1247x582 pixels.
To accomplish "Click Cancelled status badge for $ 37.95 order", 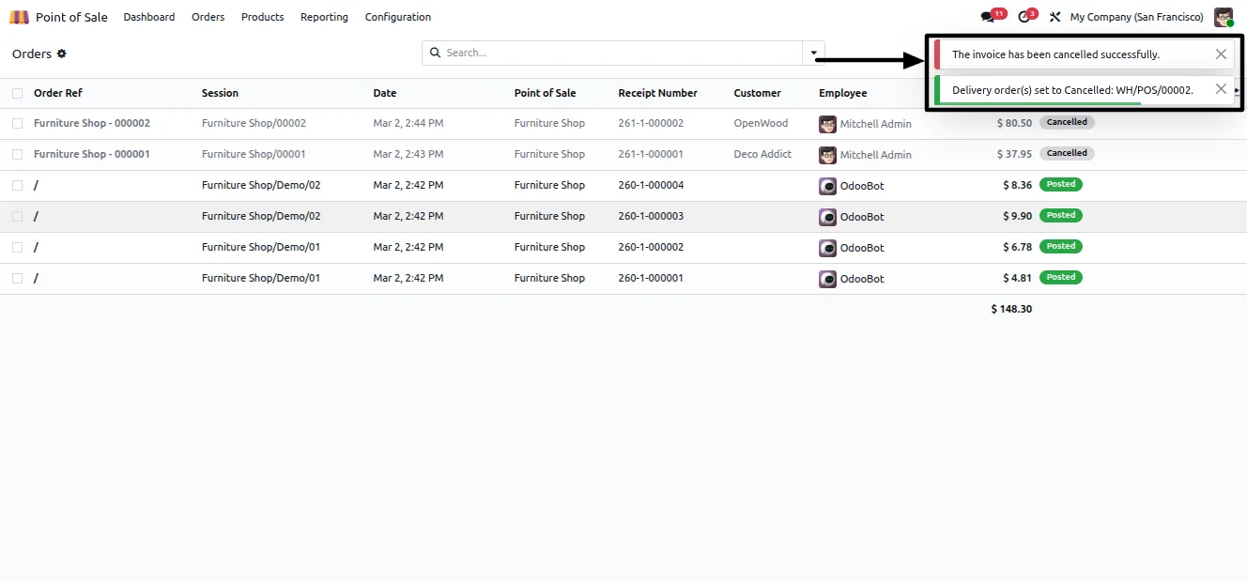I will point(1067,153).
